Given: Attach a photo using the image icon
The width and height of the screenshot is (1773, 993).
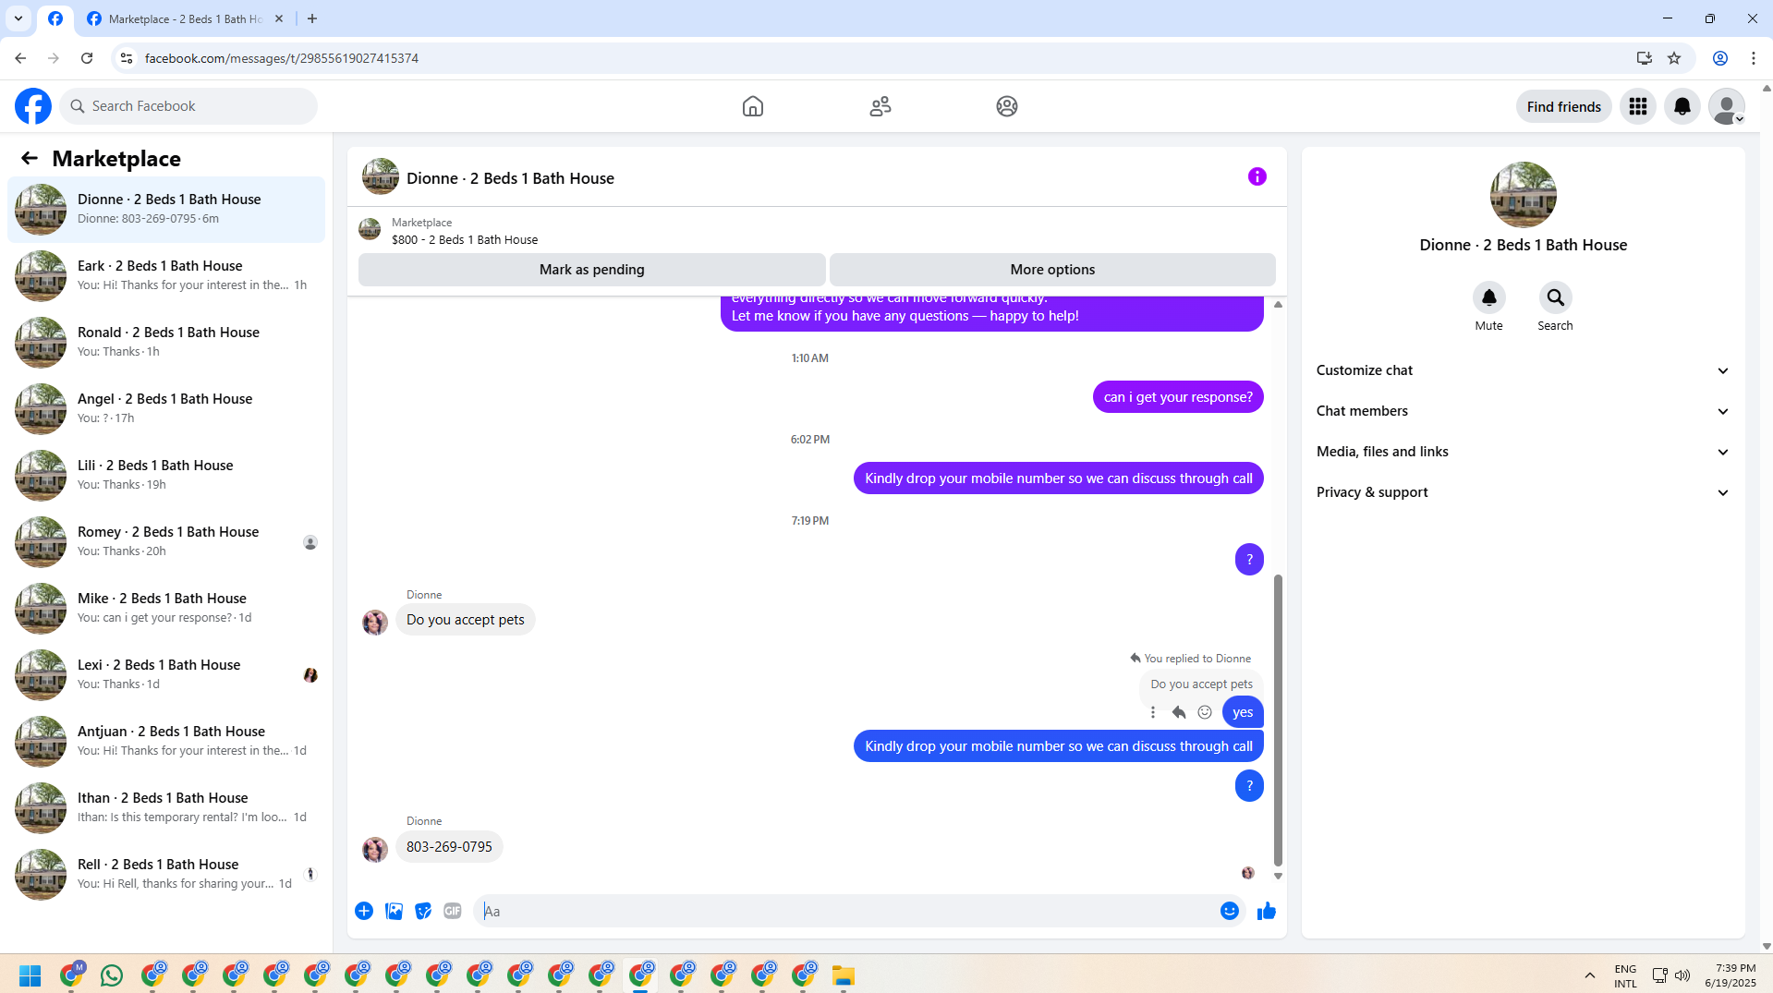Looking at the screenshot, I should [394, 911].
